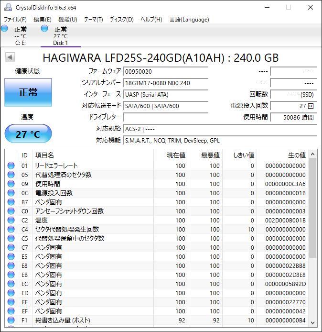Click the power-on hours field 50086 時間

tap(294, 117)
